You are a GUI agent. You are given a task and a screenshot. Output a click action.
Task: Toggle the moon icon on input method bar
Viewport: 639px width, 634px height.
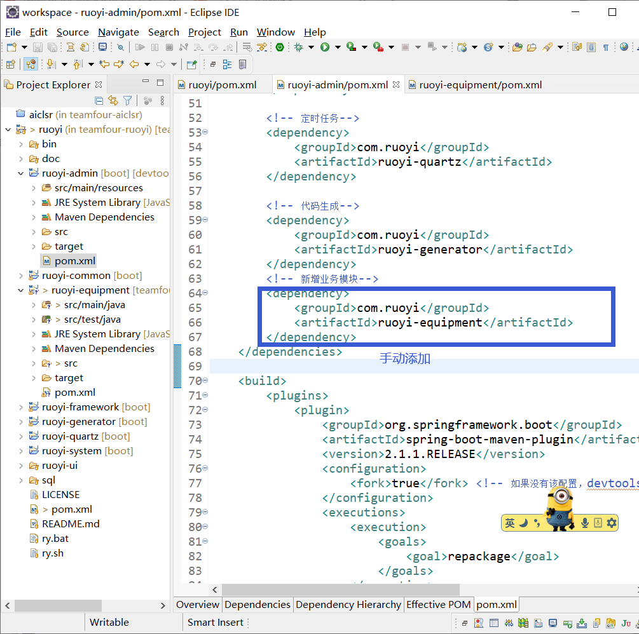click(523, 523)
